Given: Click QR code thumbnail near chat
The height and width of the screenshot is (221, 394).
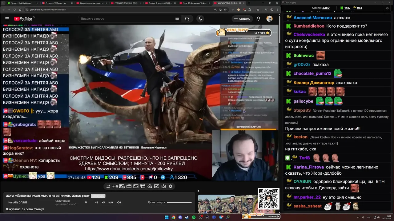Looking at the screenshot, I should point(269,199).
